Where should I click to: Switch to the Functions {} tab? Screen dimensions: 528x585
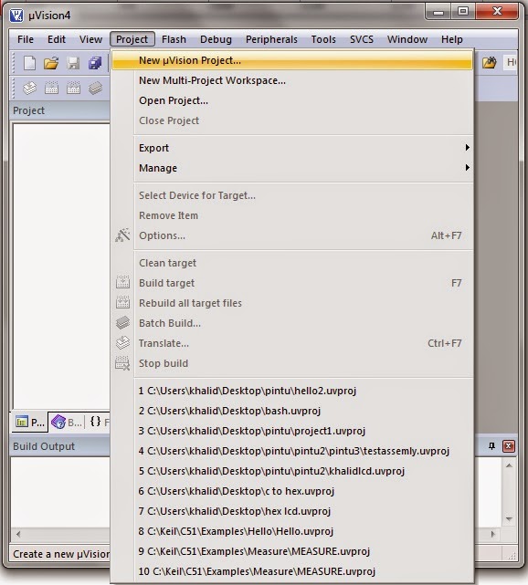[x=99, y=422]
